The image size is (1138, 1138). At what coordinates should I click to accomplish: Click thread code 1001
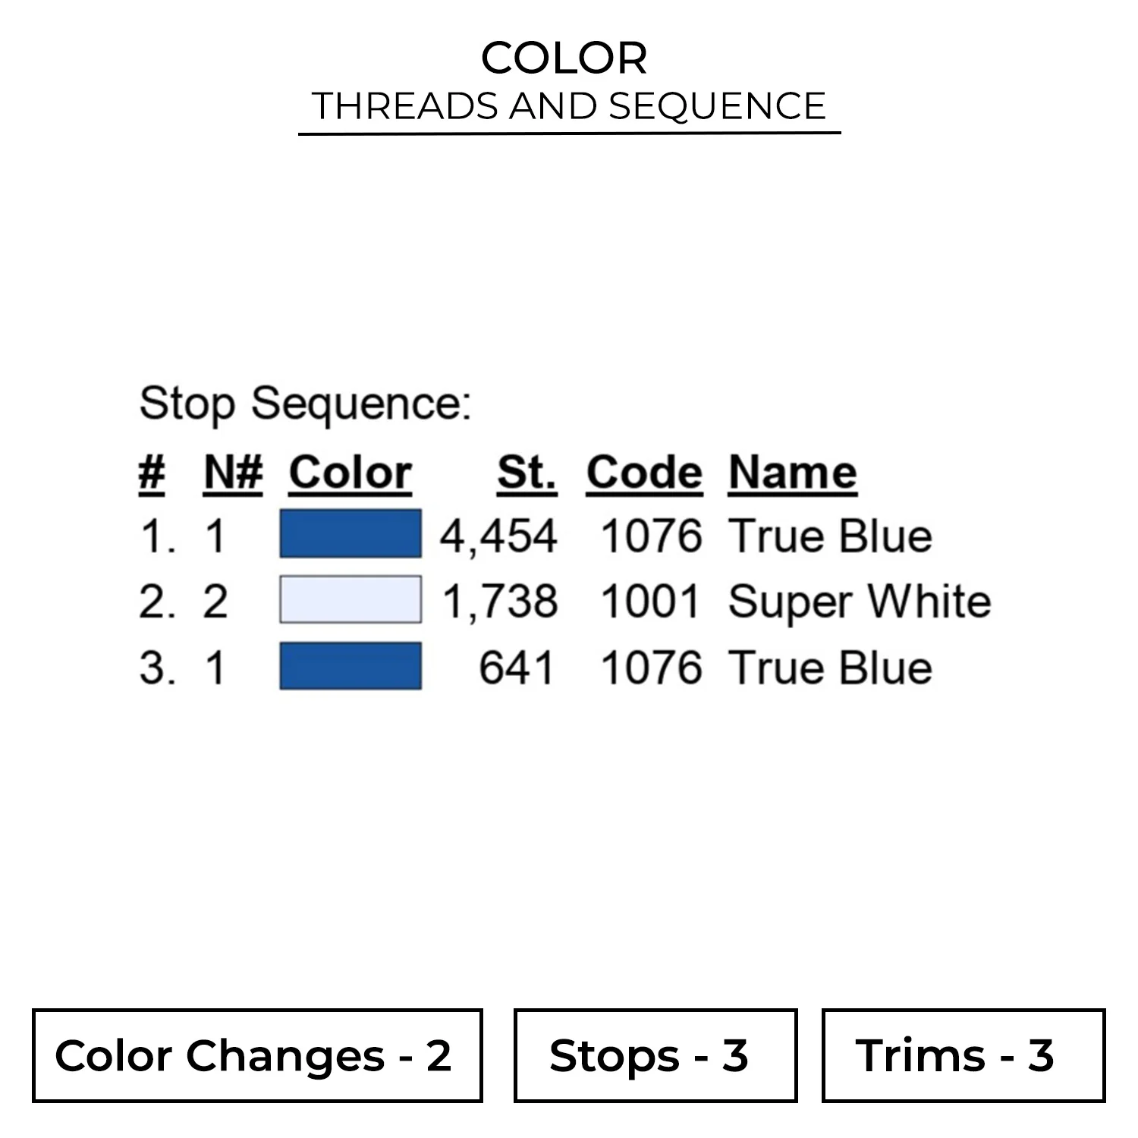[x=650, y=602]
